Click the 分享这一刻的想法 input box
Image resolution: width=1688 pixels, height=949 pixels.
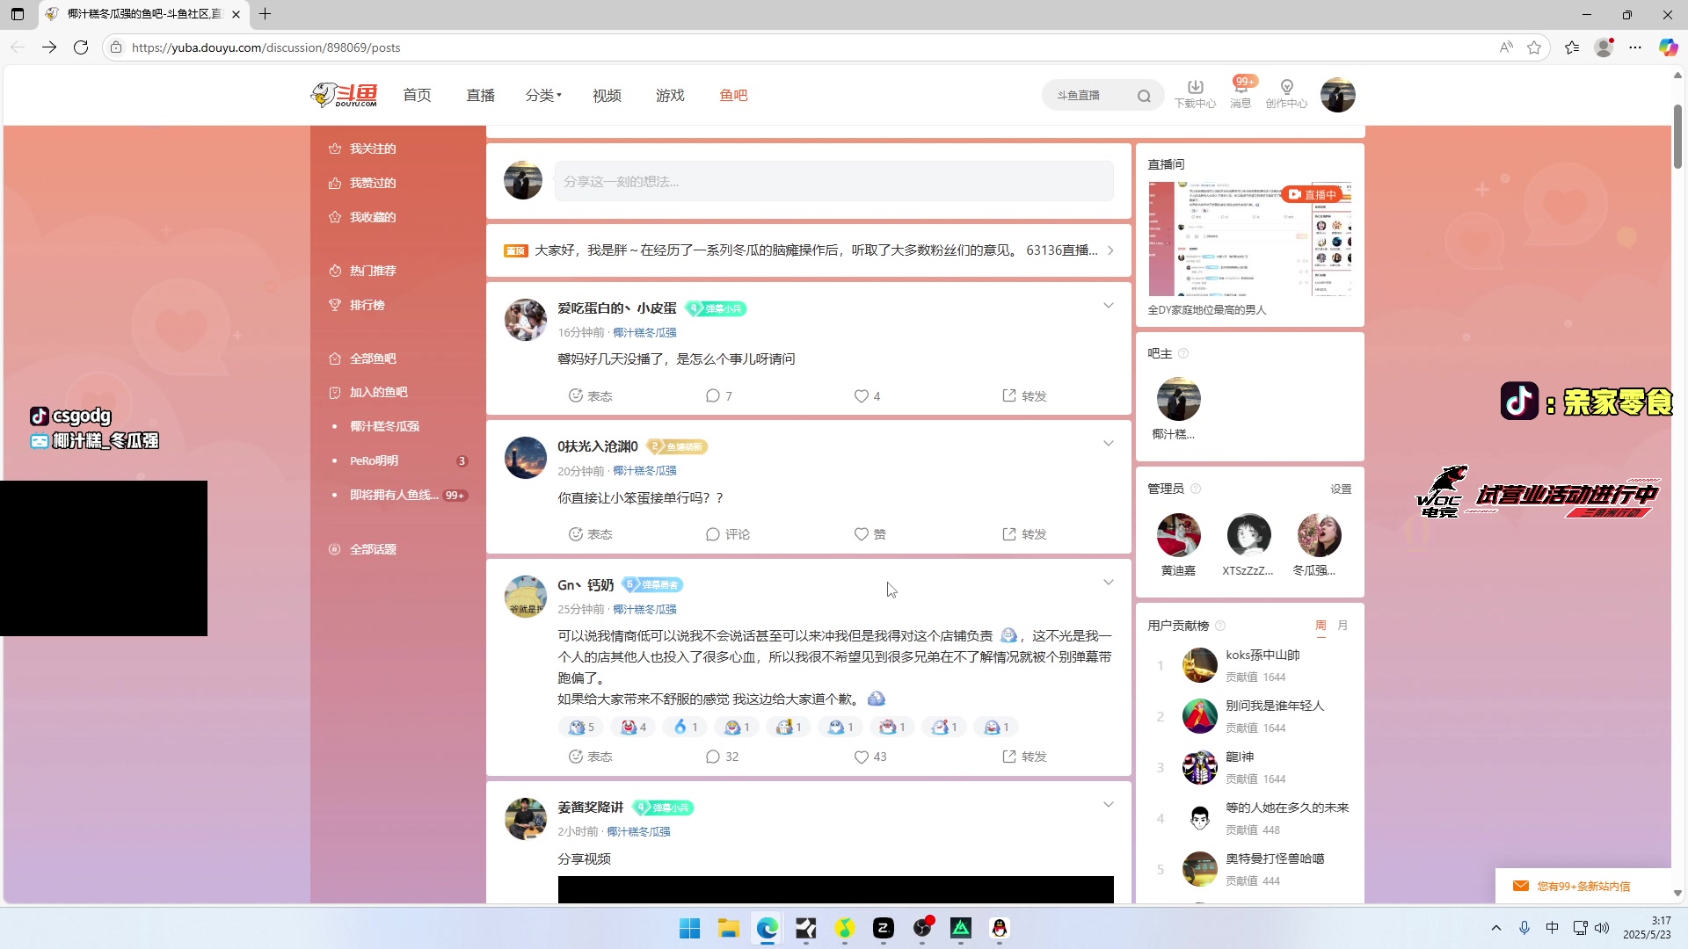[x=833, y=181]
